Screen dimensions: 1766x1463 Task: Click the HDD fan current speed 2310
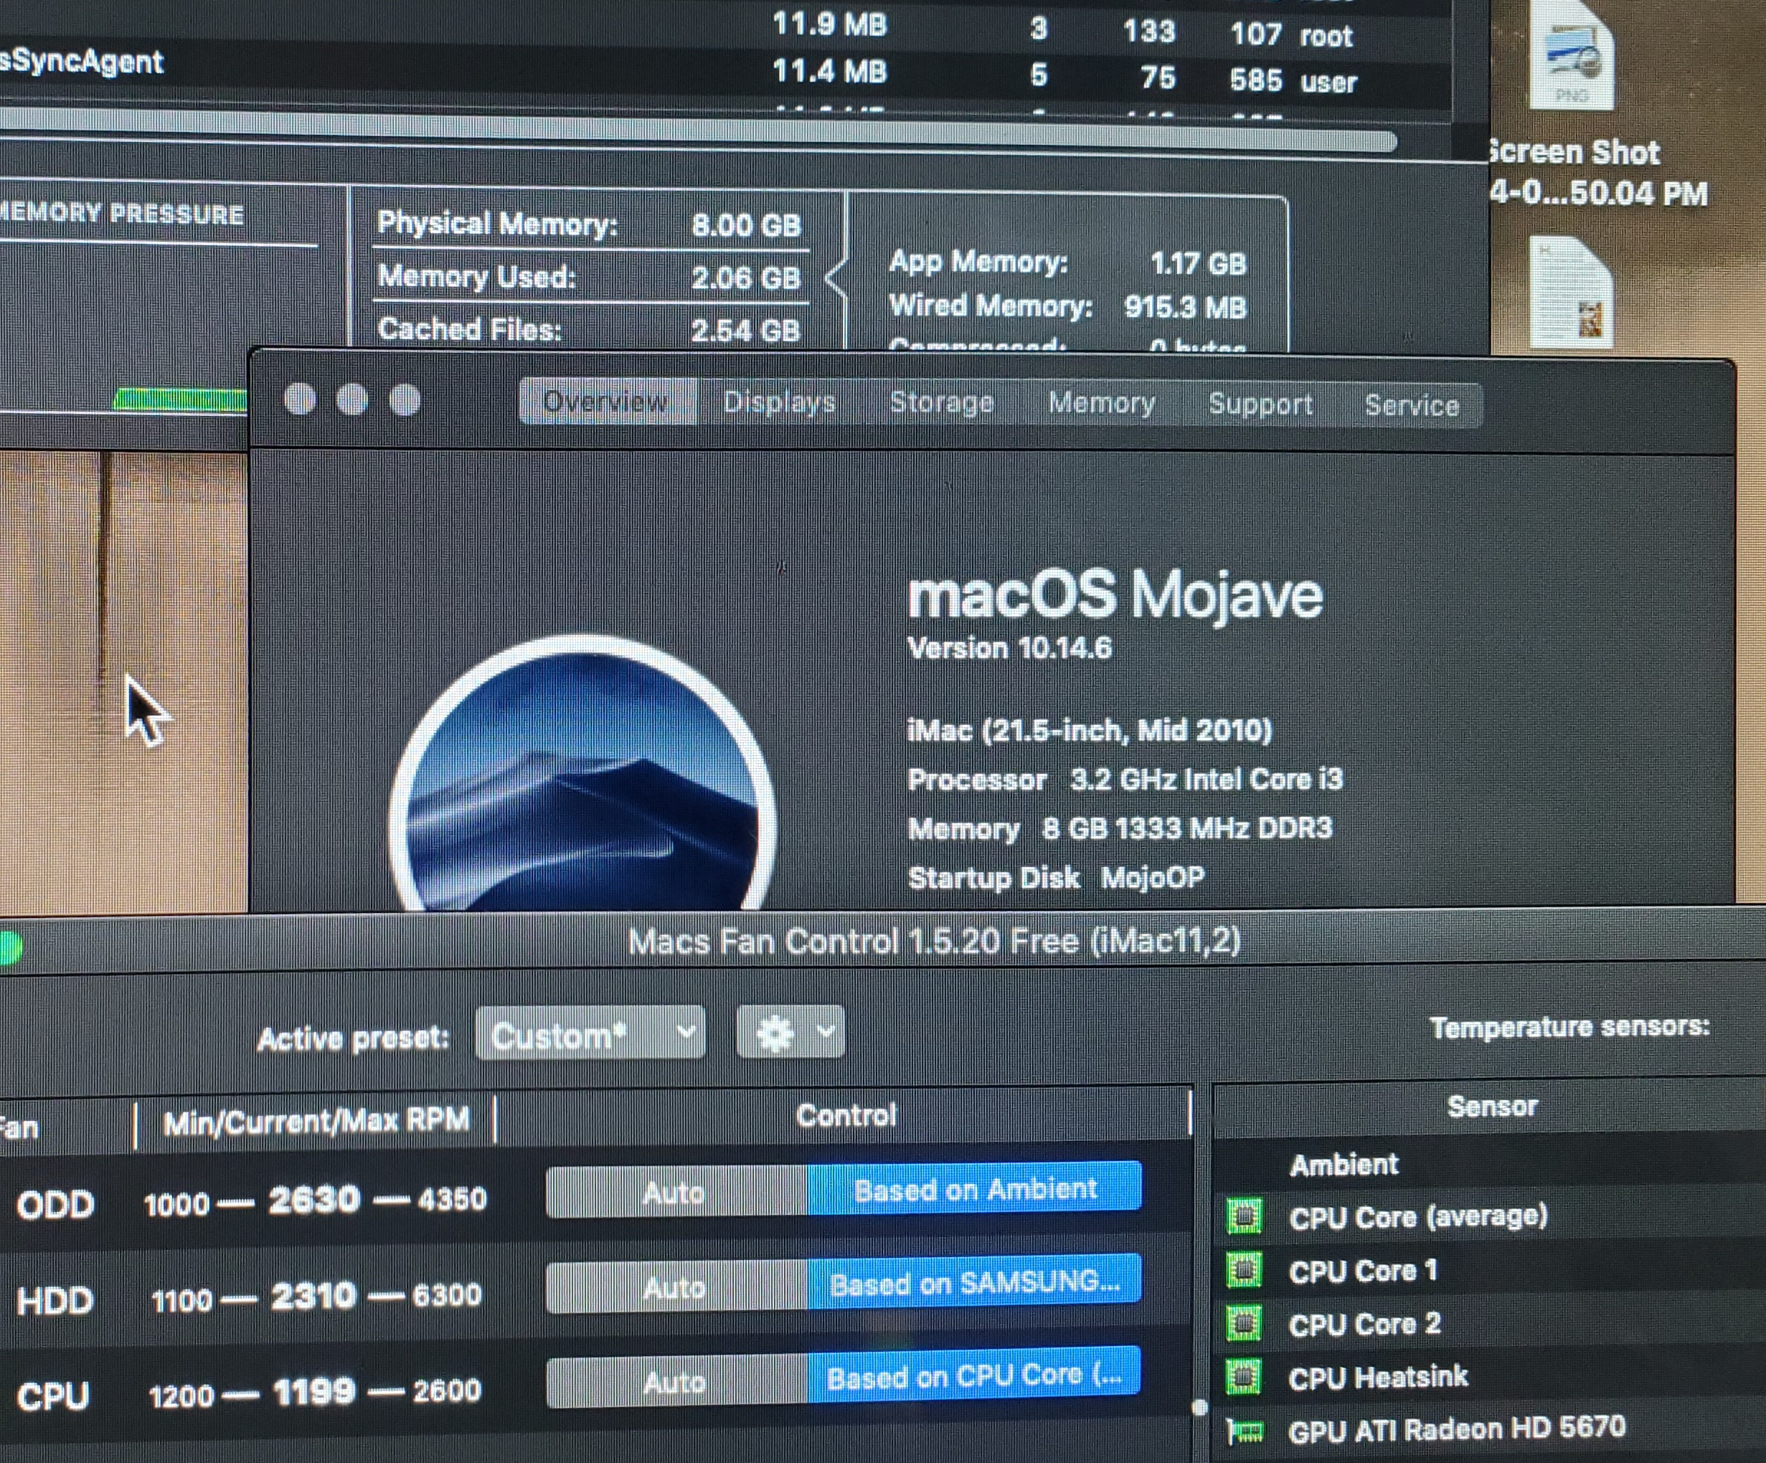[x=313, y=1296]
